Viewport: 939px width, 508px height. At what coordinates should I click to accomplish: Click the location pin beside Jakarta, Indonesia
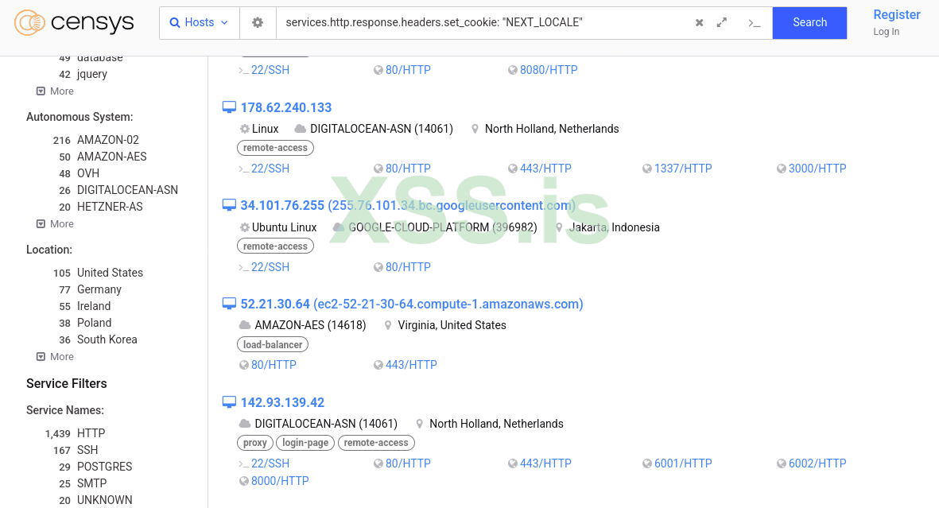pos(559,227)
